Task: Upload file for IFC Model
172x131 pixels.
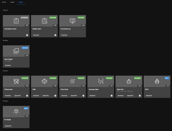Action: [x=8, y=126]
